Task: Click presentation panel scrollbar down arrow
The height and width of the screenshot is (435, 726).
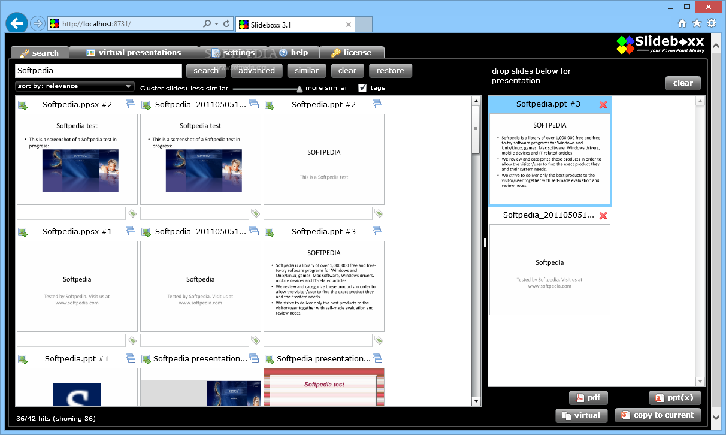Action: click(700, 382)
